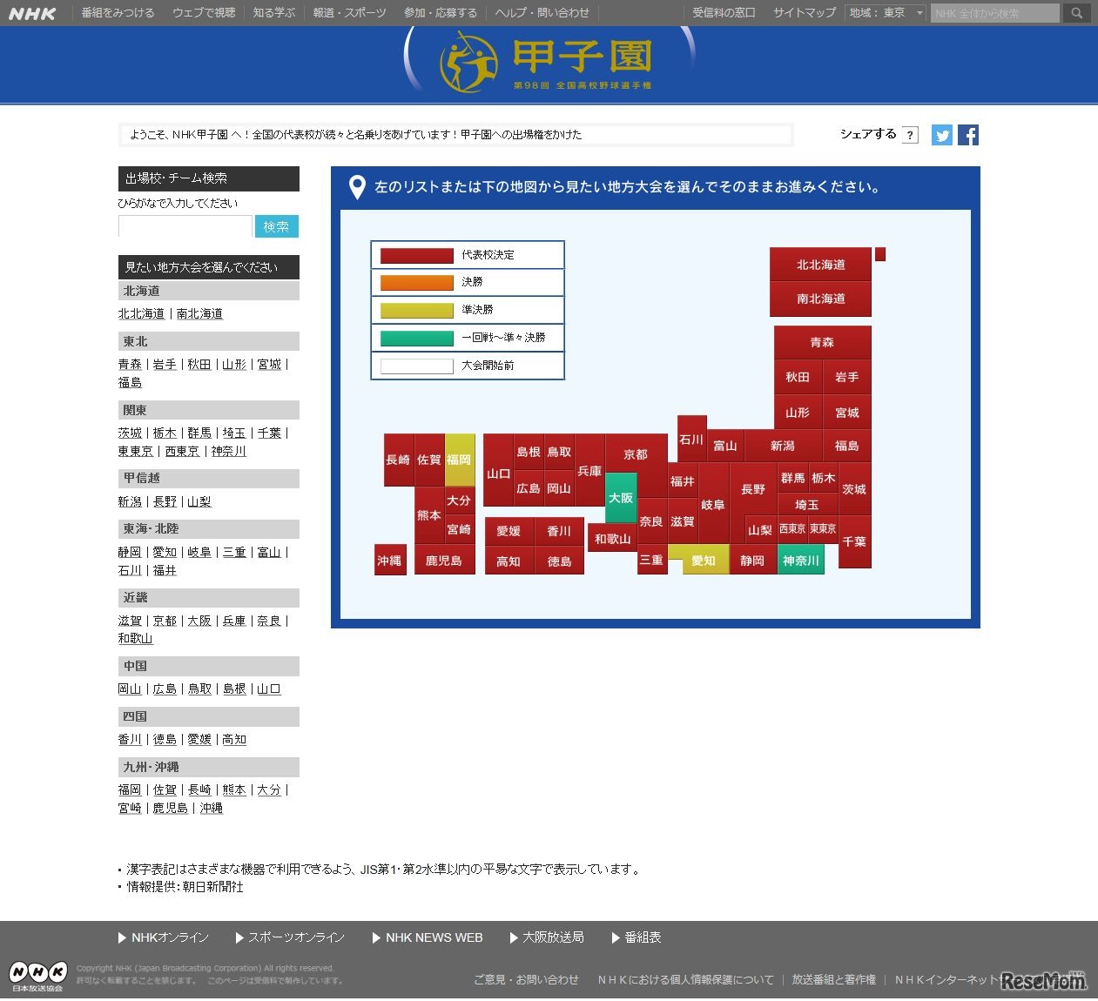This screenshot has width=1098, height=1001.
Task: Select 神奈川 on the tournament map
Action: coord(800,561)
